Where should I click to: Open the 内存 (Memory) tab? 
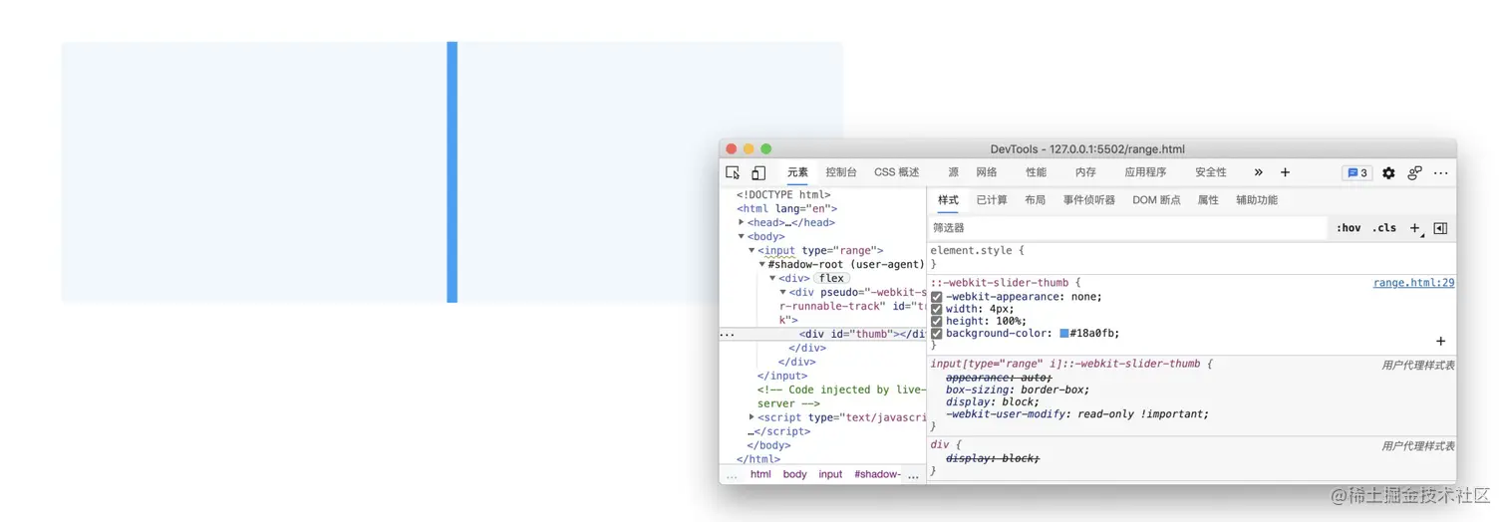click(1086, 172)
